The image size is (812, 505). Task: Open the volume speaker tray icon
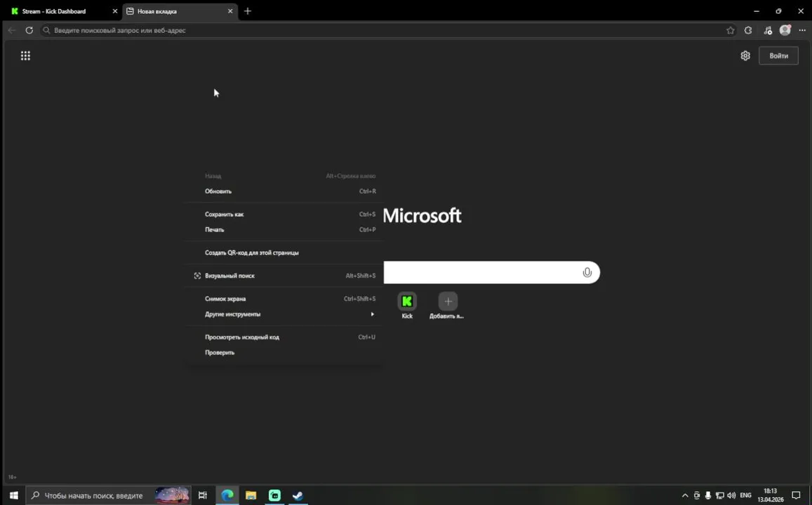[x=731, y=496]
